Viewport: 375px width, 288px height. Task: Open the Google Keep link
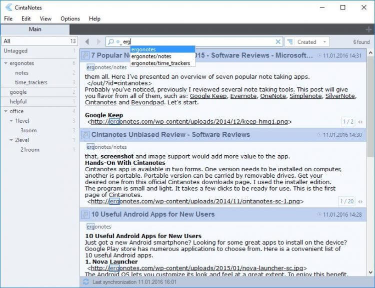(208, 96)
